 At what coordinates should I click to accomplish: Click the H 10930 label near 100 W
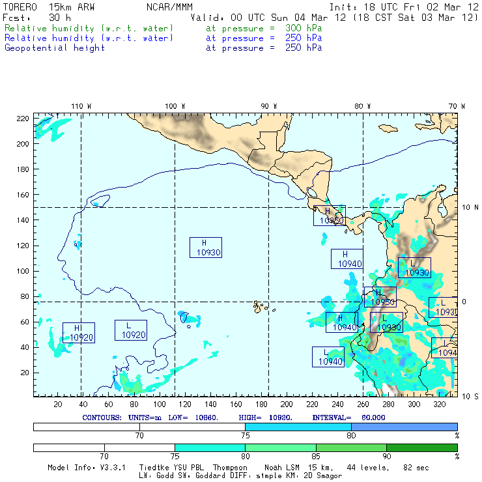[x=206, y=248]
